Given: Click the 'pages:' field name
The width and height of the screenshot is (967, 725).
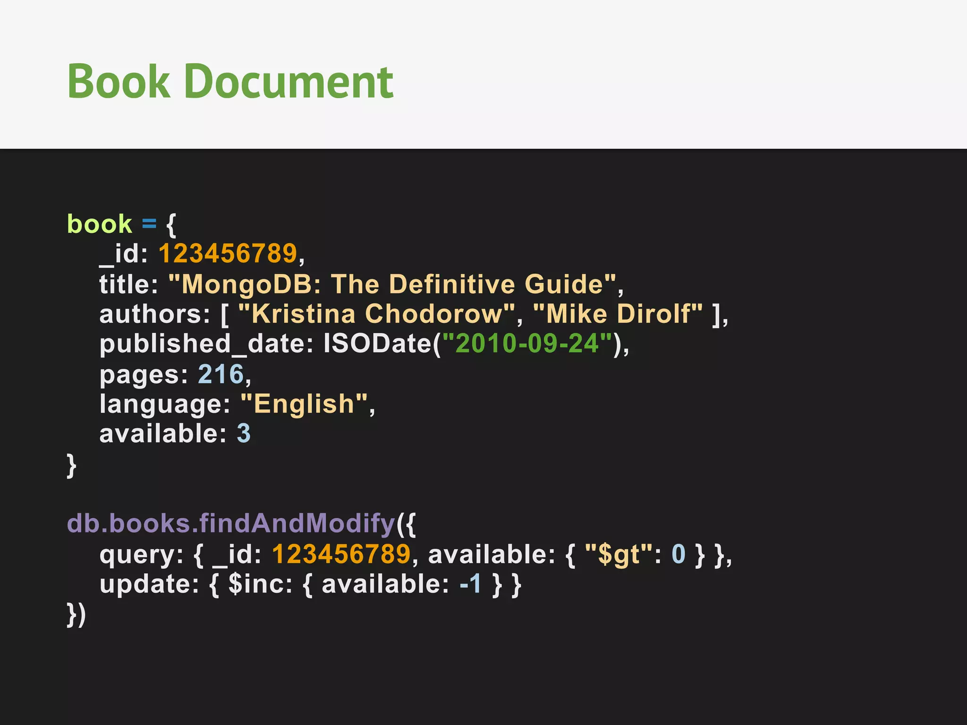Looking at the screenshot, I should click(144, 376).
